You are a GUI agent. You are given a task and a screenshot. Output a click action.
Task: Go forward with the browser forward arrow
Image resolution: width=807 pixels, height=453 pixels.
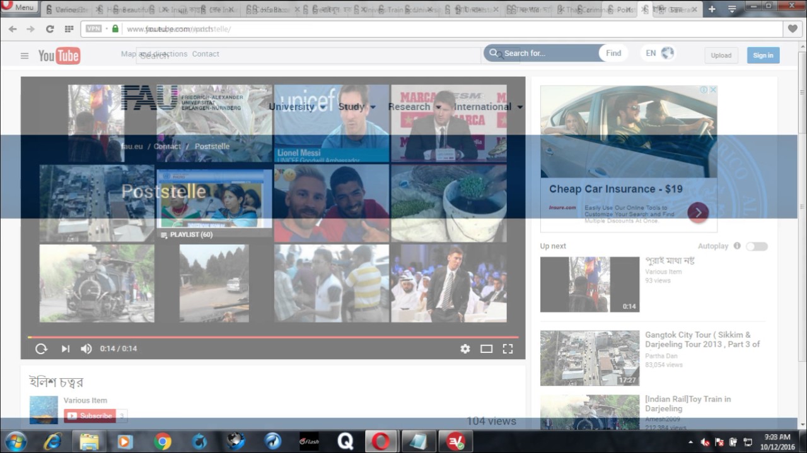pos(30,29)
